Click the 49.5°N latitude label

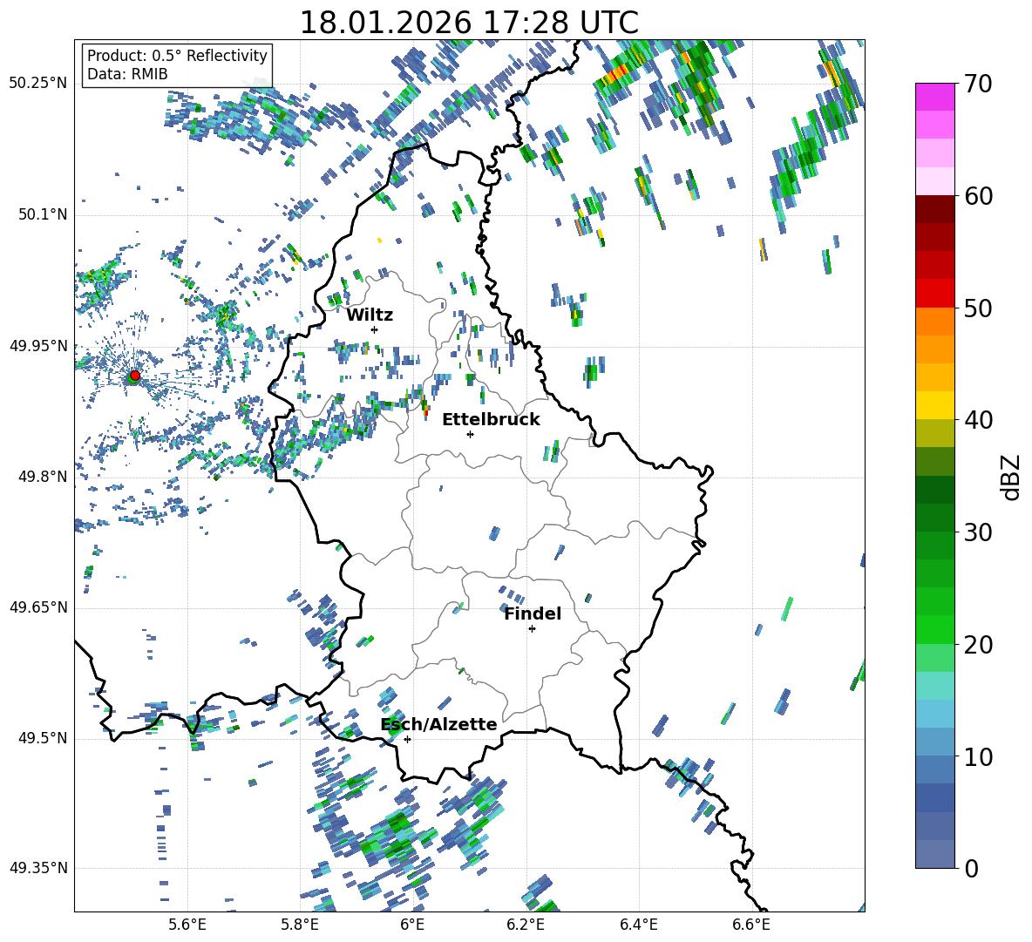point(42,738)
